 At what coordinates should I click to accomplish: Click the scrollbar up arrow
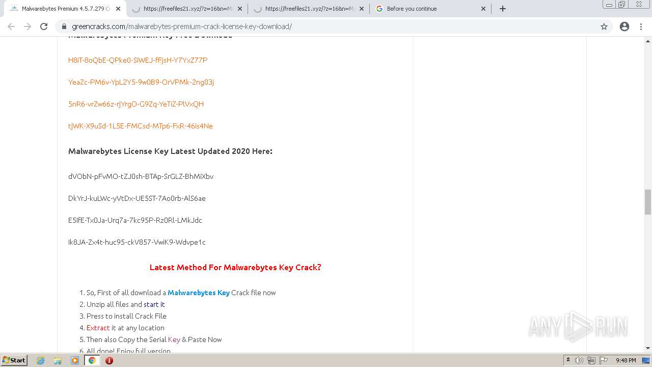click(648, 41)
